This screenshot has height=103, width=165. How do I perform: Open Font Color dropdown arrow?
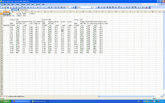[x=148, y=7]
